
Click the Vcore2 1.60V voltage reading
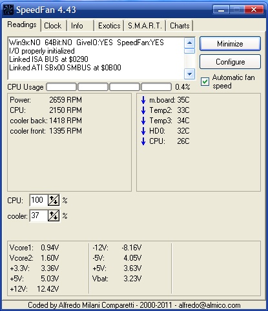tap(34, 258)
